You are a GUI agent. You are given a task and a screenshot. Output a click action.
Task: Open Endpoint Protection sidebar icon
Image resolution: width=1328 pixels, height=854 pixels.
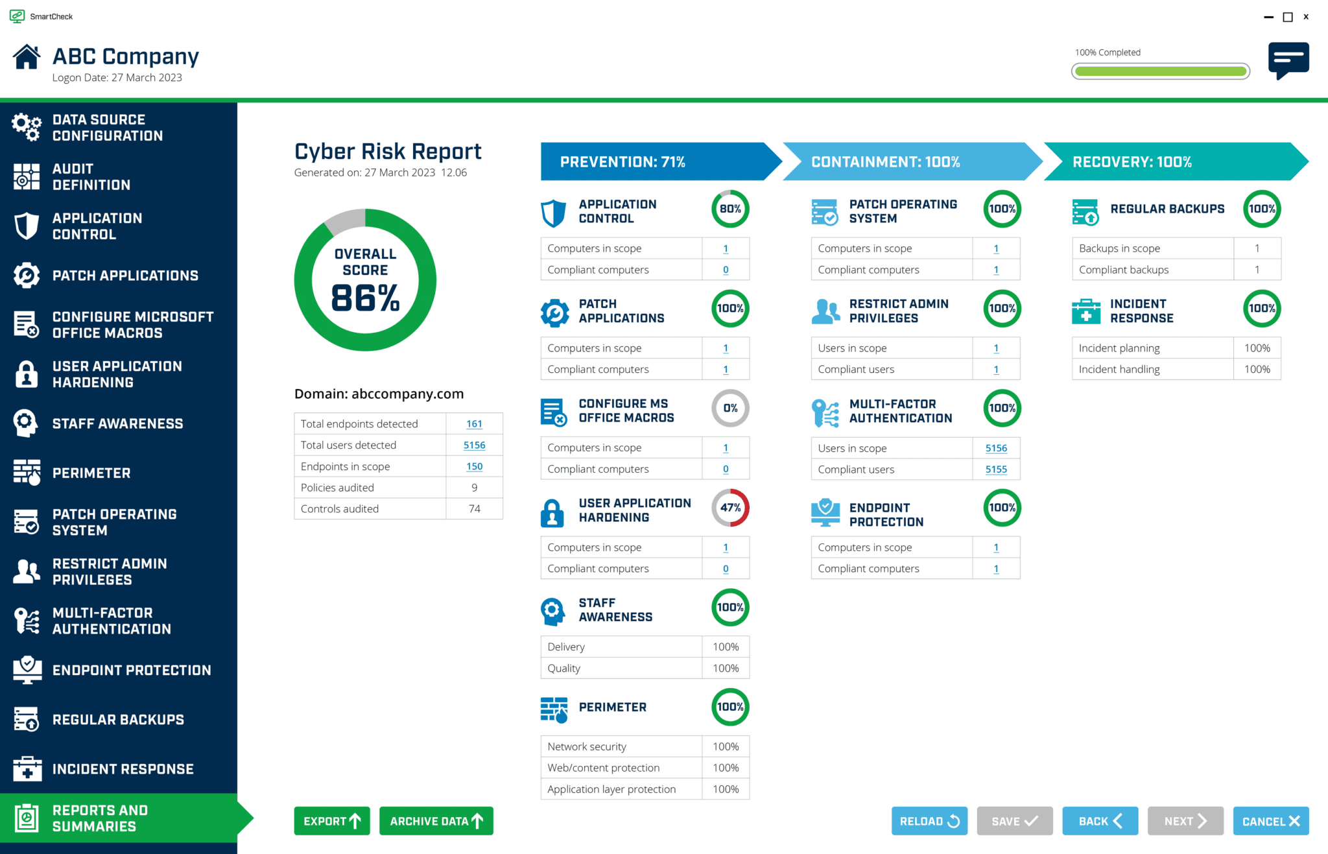click(26, 670)
